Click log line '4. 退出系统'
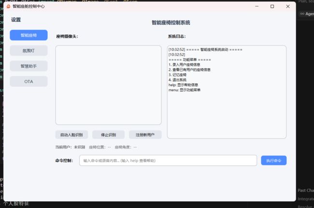This screenshot has height=208, width=314. tap(177, 80)
